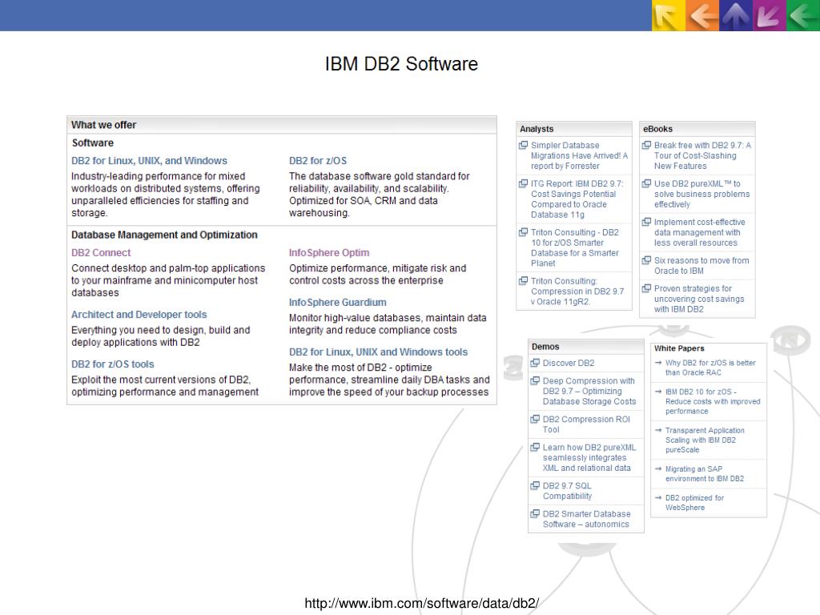Click the eBooks box header
Screen dimensions: 820x615
pyautogui.click(x=697, y=129)
